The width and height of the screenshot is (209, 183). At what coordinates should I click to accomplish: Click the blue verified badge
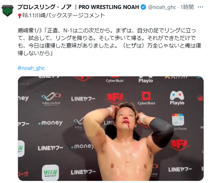(144, 7)
